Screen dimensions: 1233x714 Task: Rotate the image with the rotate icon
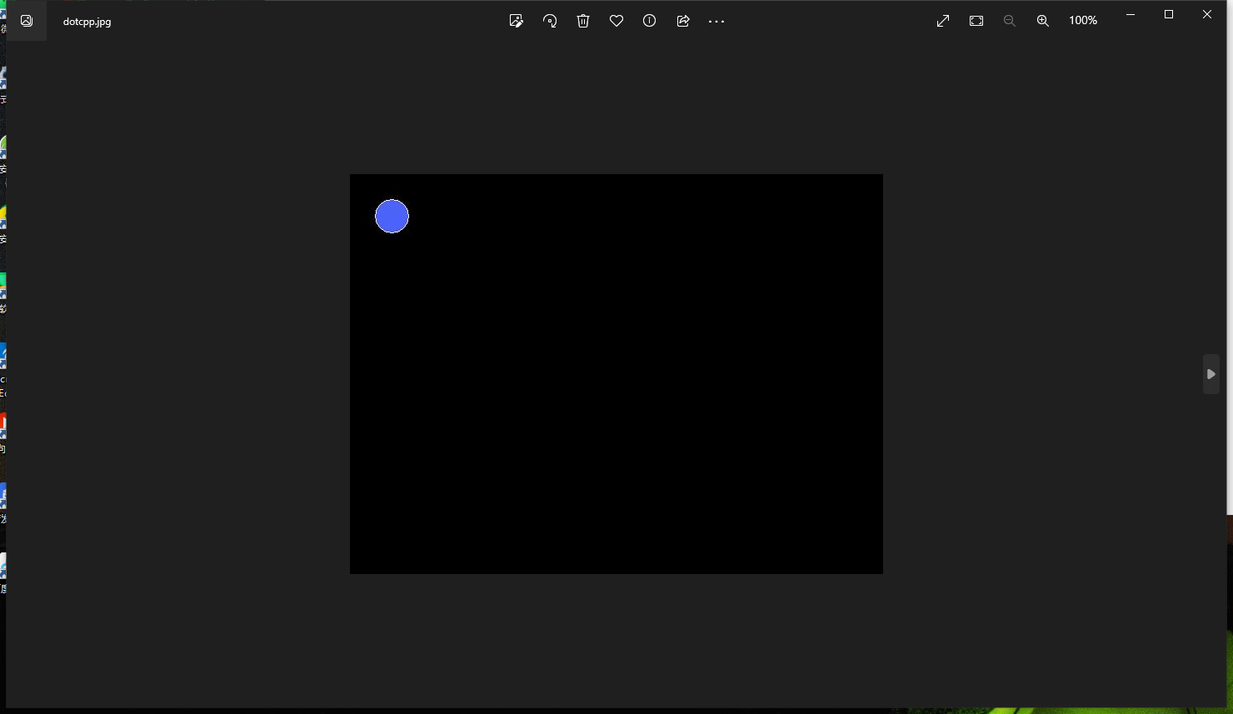pos(550,21)
